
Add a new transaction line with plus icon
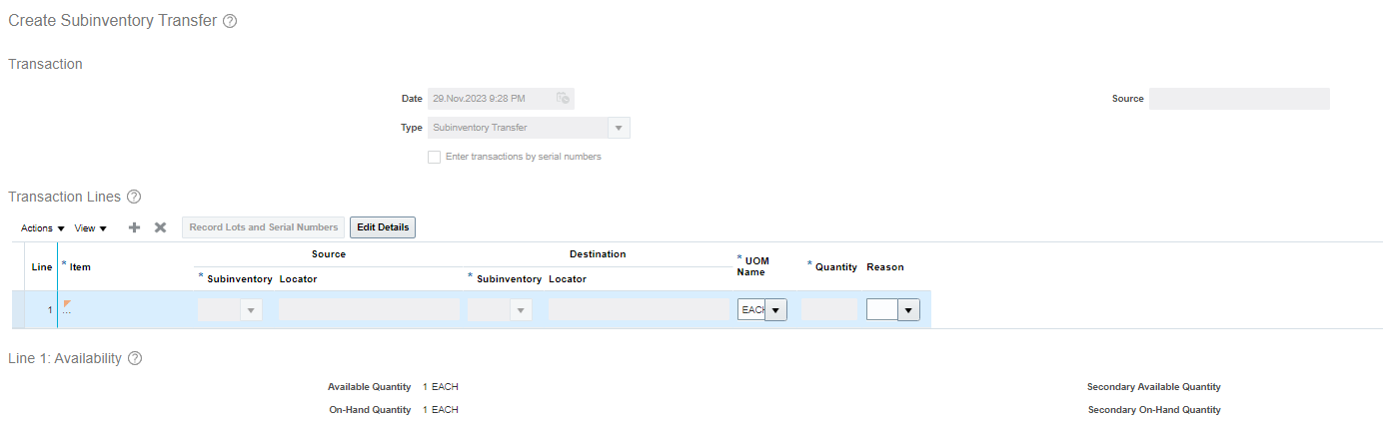(134, 227)
